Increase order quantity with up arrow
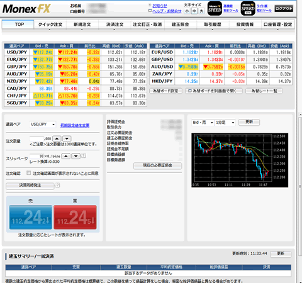302x283 pixels. (57, 138)
